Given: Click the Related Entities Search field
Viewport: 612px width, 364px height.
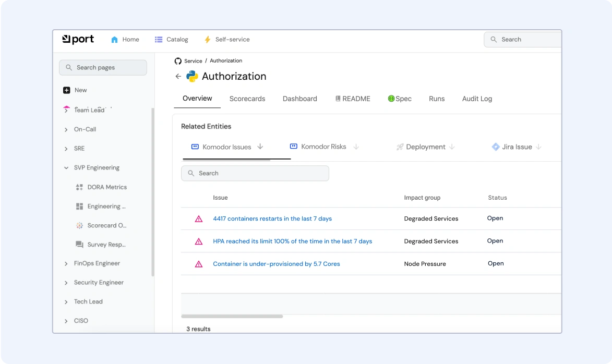Looking at the screenshot, I should 255,173.
